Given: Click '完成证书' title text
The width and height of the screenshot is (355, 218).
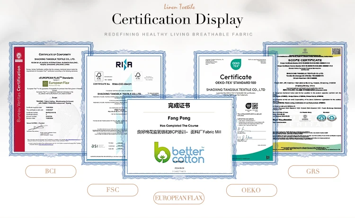Looking at the screenshot, I should click(179, 105).
